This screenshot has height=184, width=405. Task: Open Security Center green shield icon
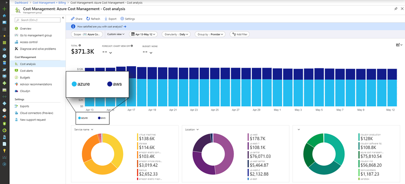[x=4, y=124]
